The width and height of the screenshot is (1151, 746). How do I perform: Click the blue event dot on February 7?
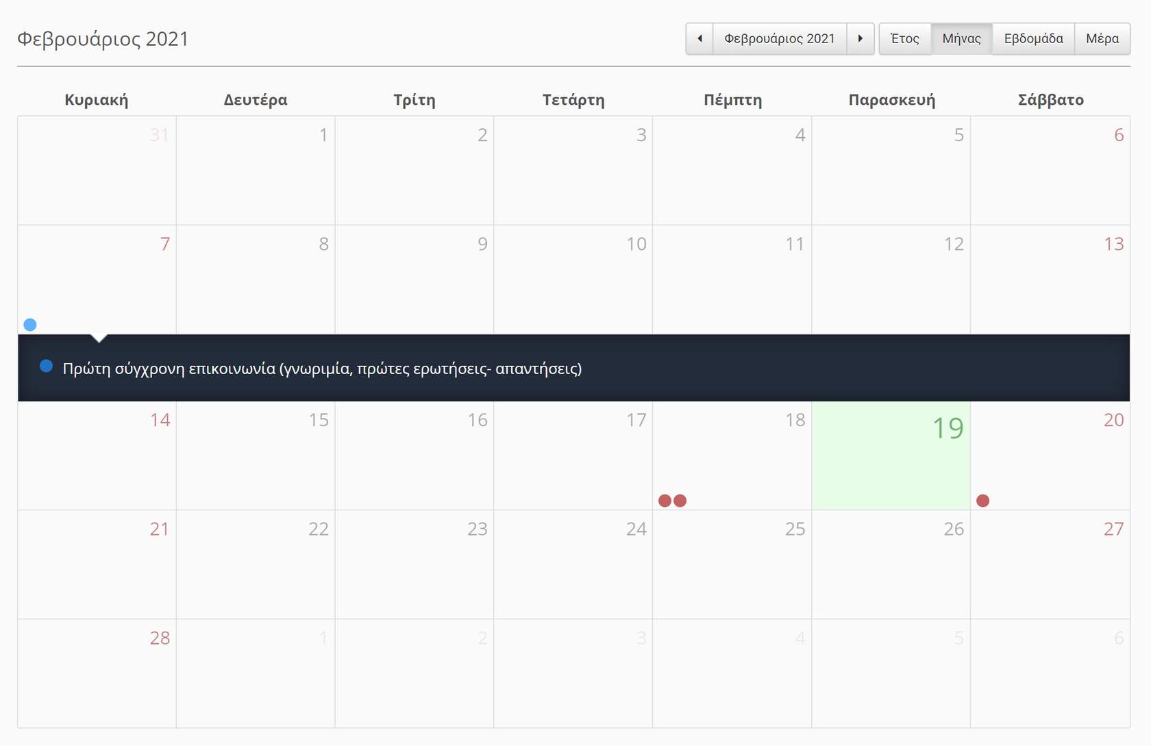[30, 325]
